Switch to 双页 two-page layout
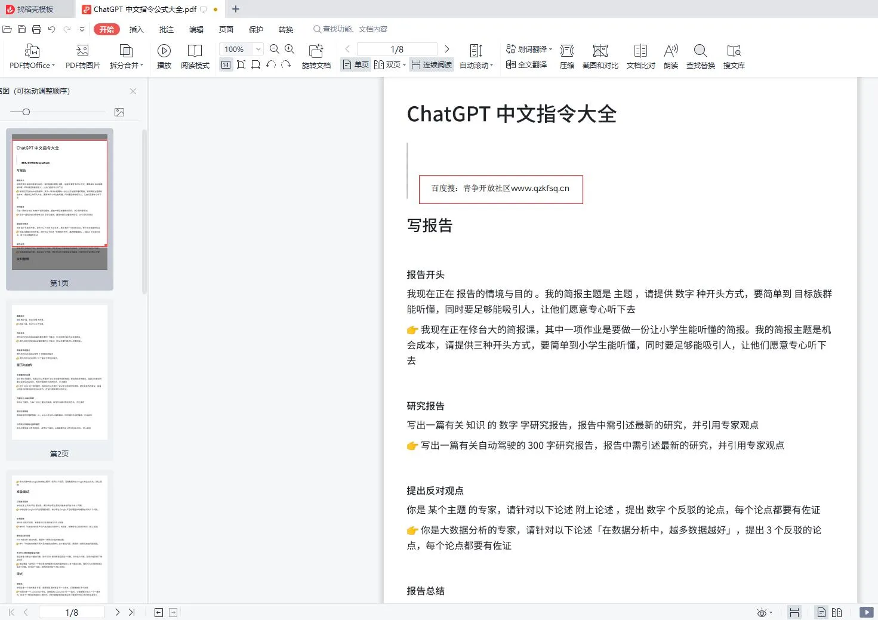The image size is (878, 620). pos(387,64)
